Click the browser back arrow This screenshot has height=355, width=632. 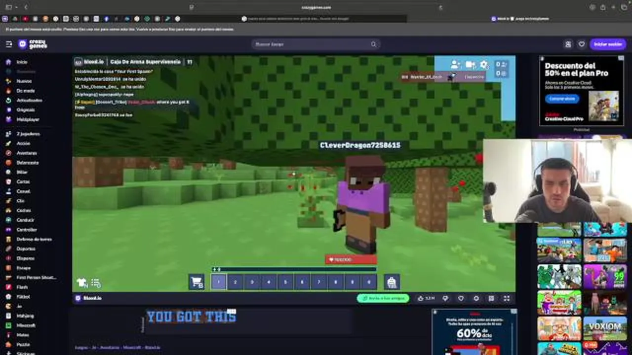coord(26,7)
